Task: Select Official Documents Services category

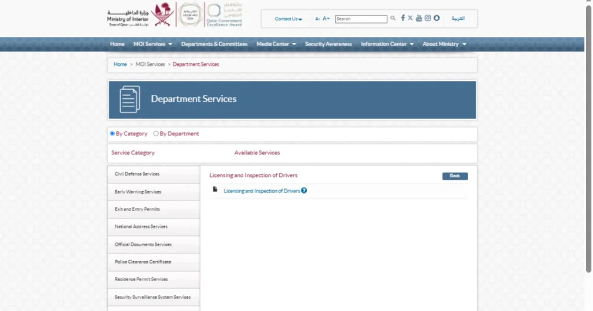Action: pos(153,244)
